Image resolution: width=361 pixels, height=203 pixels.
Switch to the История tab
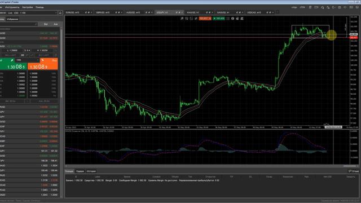[x=91, y=171]
